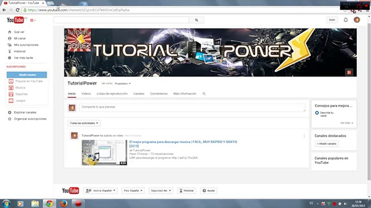Viewport: 371px width, 208px height.
Task: Click the YouTube logo in header
Action: (x=15, y=20)
